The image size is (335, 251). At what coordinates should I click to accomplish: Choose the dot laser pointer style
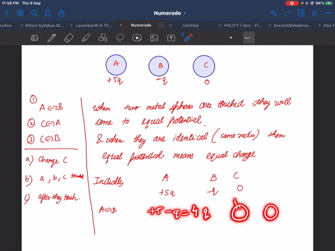(231, 38)
